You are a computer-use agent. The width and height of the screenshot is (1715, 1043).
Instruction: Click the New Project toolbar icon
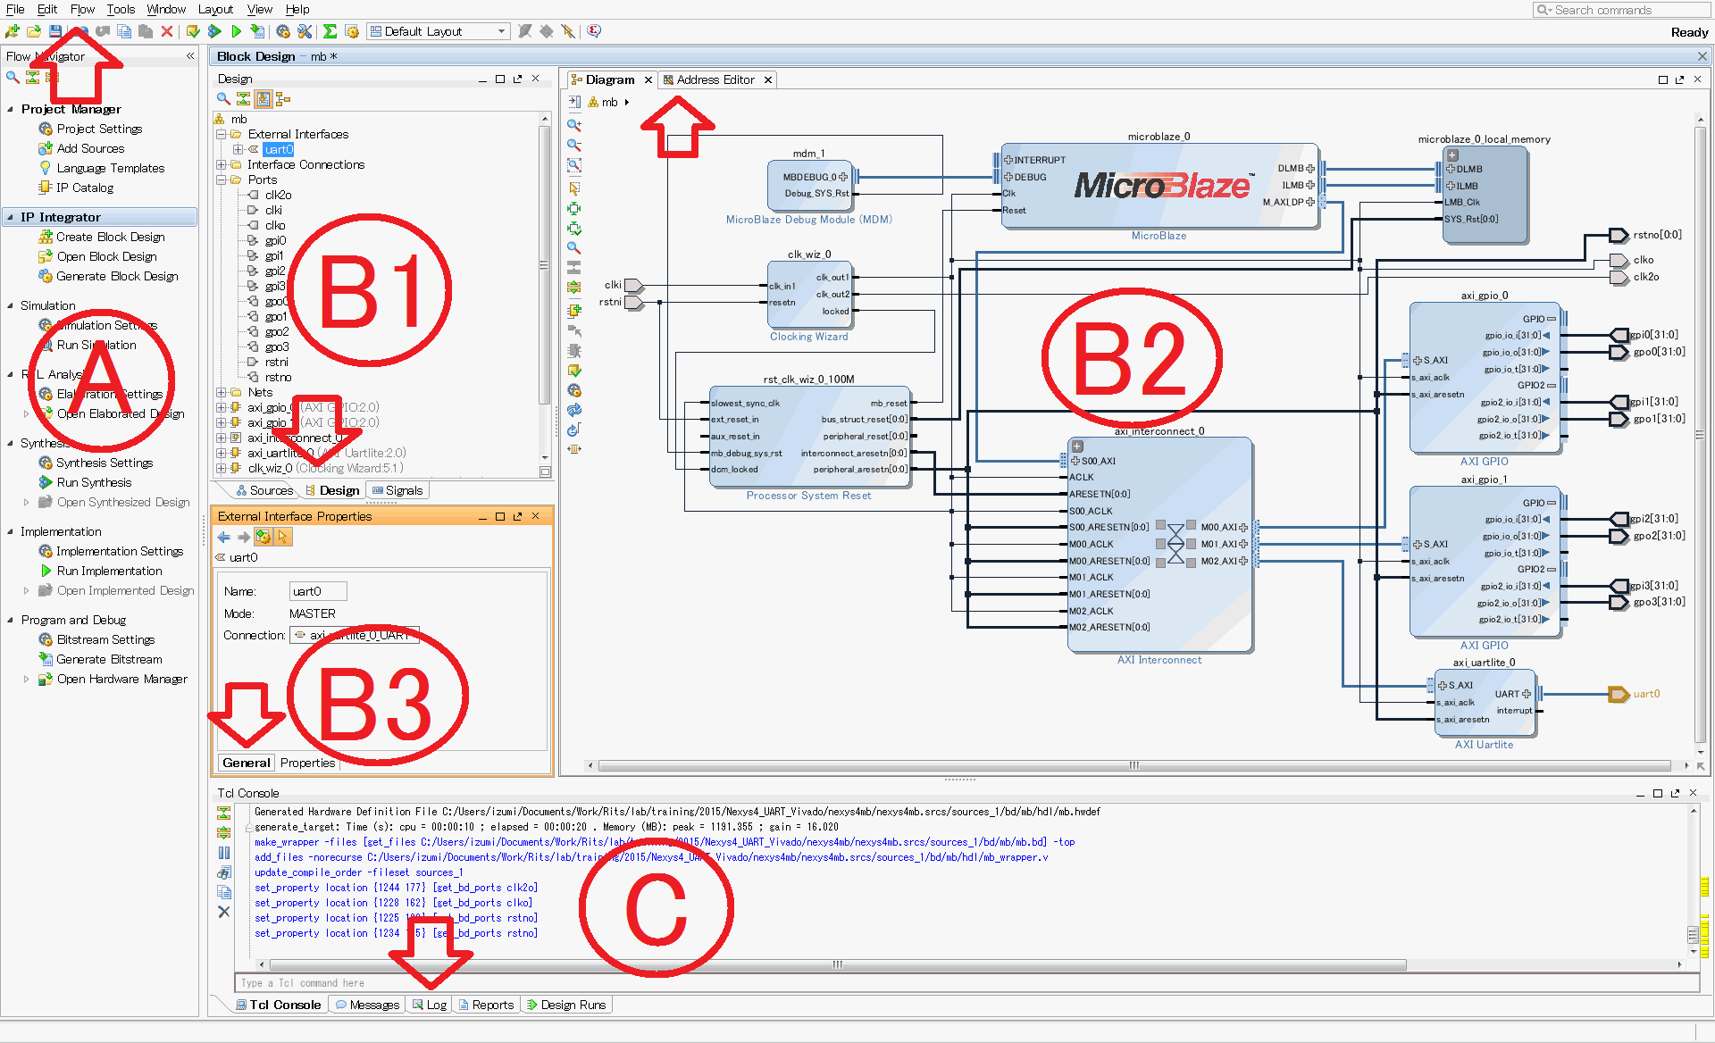13,31
